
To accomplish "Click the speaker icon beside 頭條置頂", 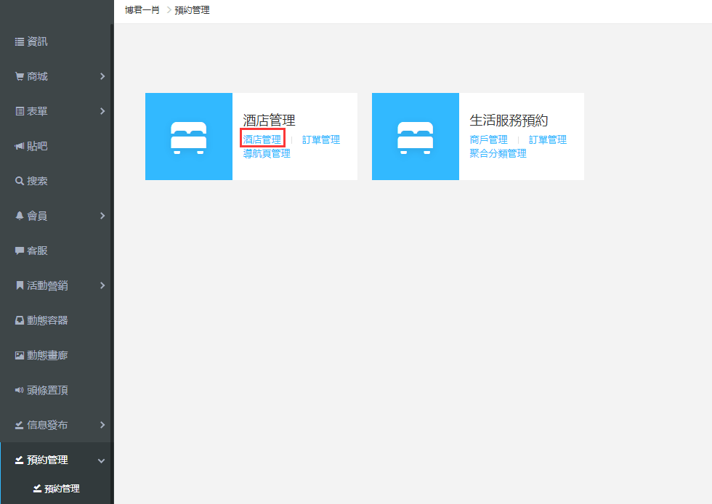I will [x=20, y=390].
